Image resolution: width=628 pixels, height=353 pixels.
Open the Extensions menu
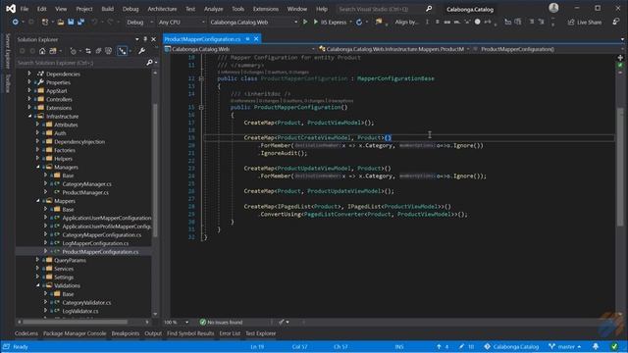click(x=266, y=9)
